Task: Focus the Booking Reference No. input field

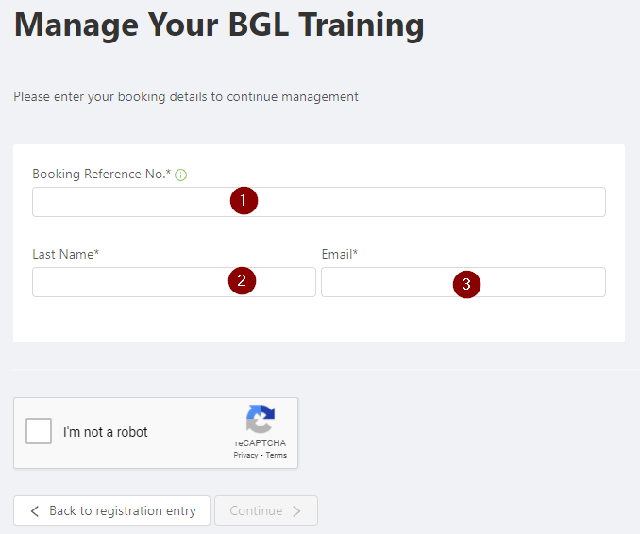Action: (x=319, y=202)
